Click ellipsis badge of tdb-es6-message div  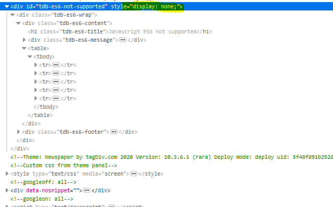tap(123, 40)
